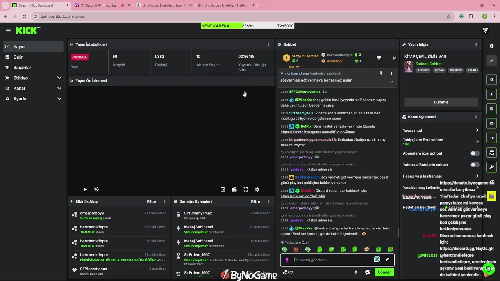
Task: Click the microphone icon in chat input
Action: [x=287, y=260]
